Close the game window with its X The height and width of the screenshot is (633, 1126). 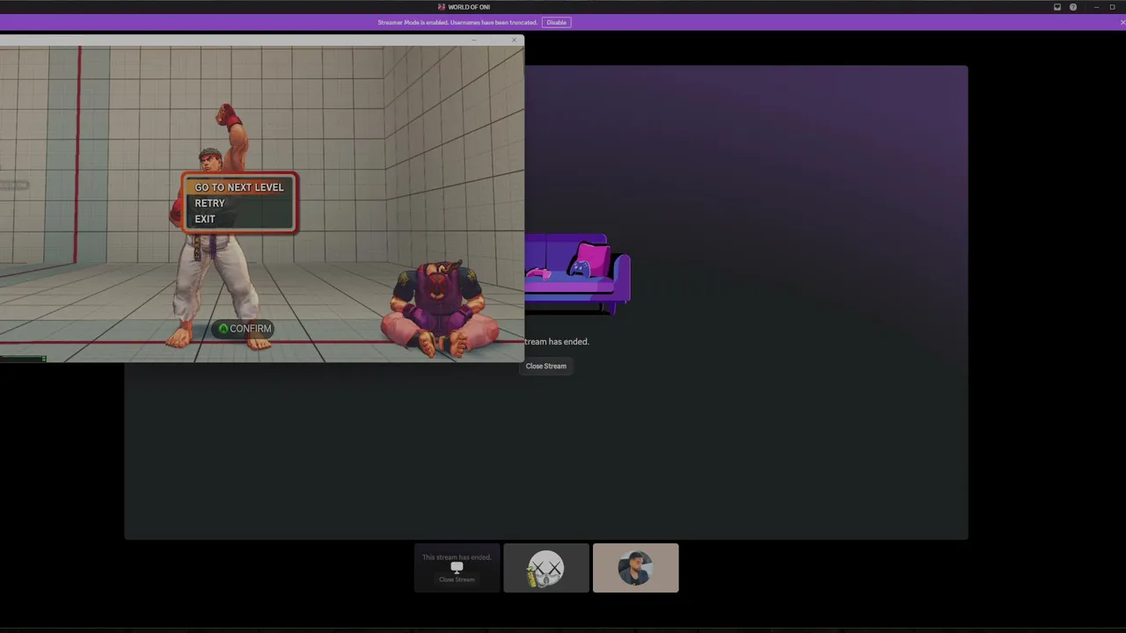(x=515, y=40)
